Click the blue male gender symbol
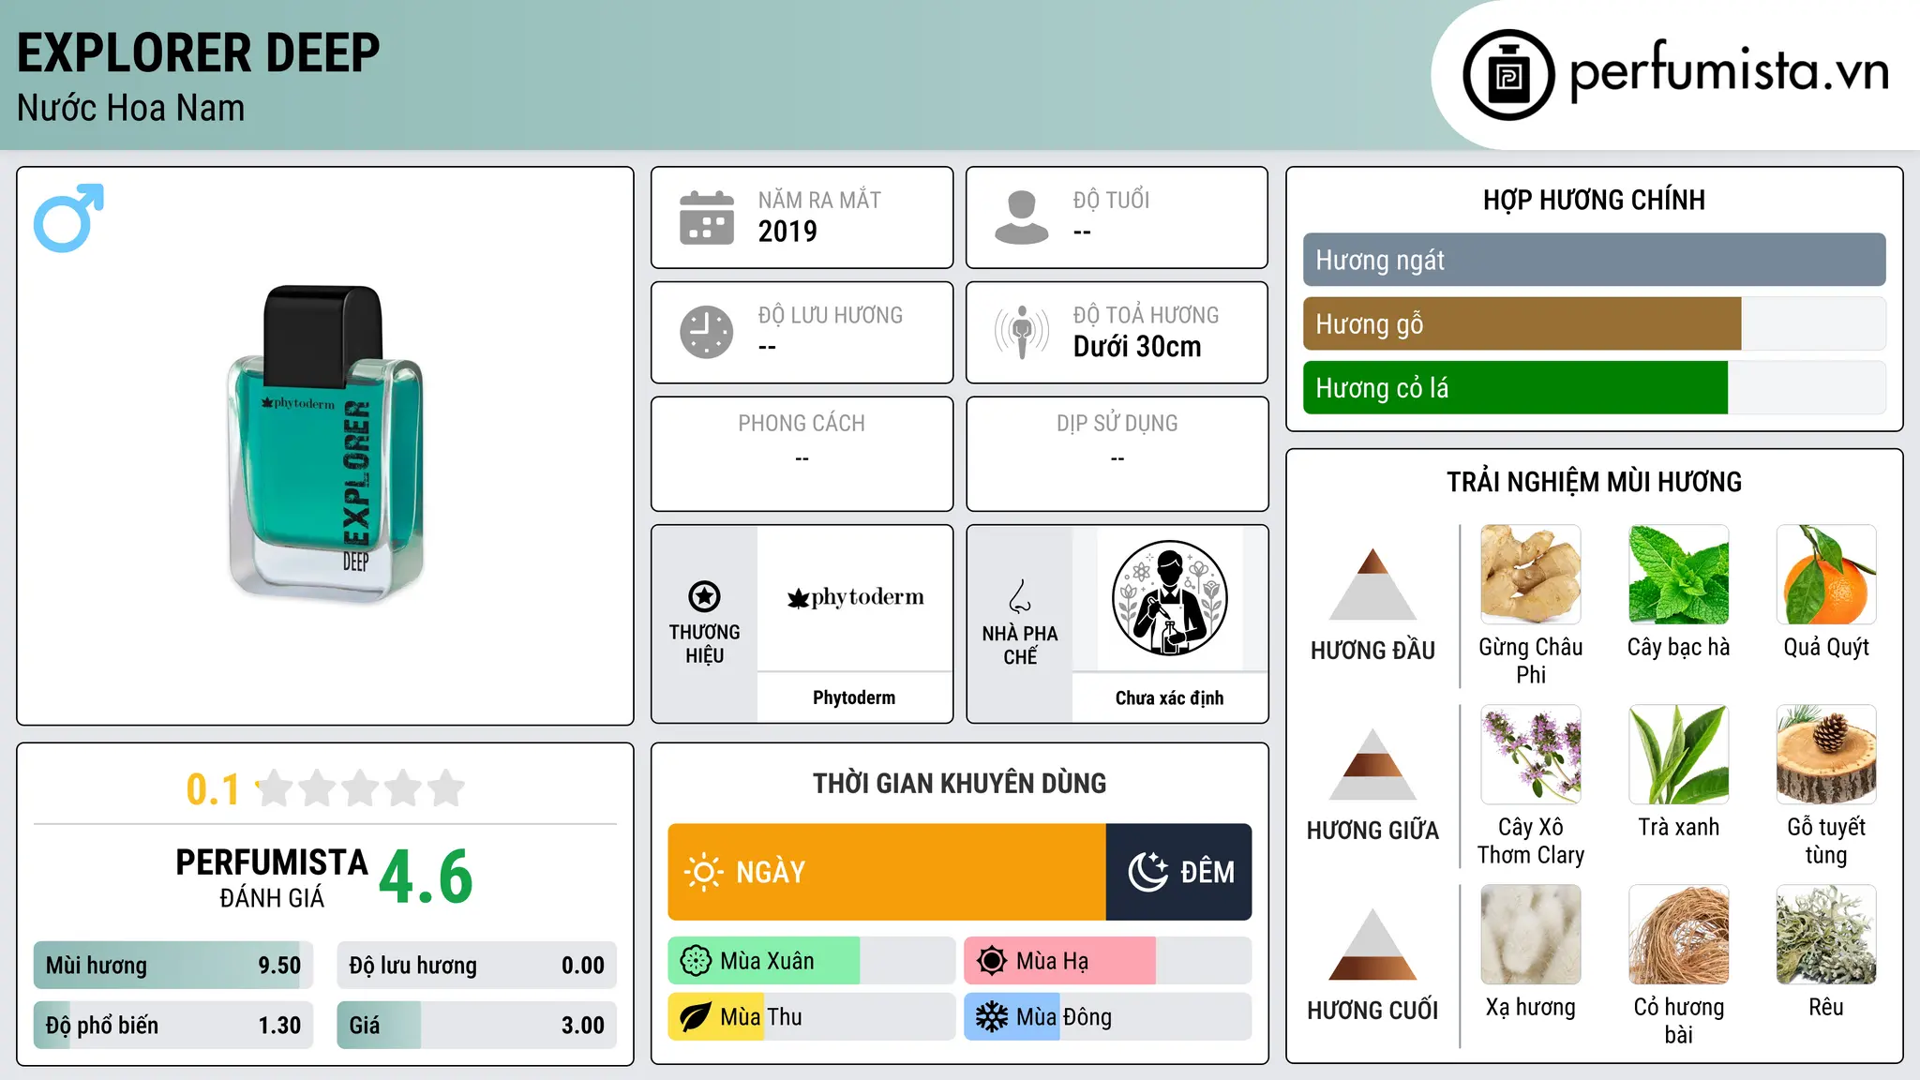Screen dimensions: 1920x1080 click(x=68, y=217)
